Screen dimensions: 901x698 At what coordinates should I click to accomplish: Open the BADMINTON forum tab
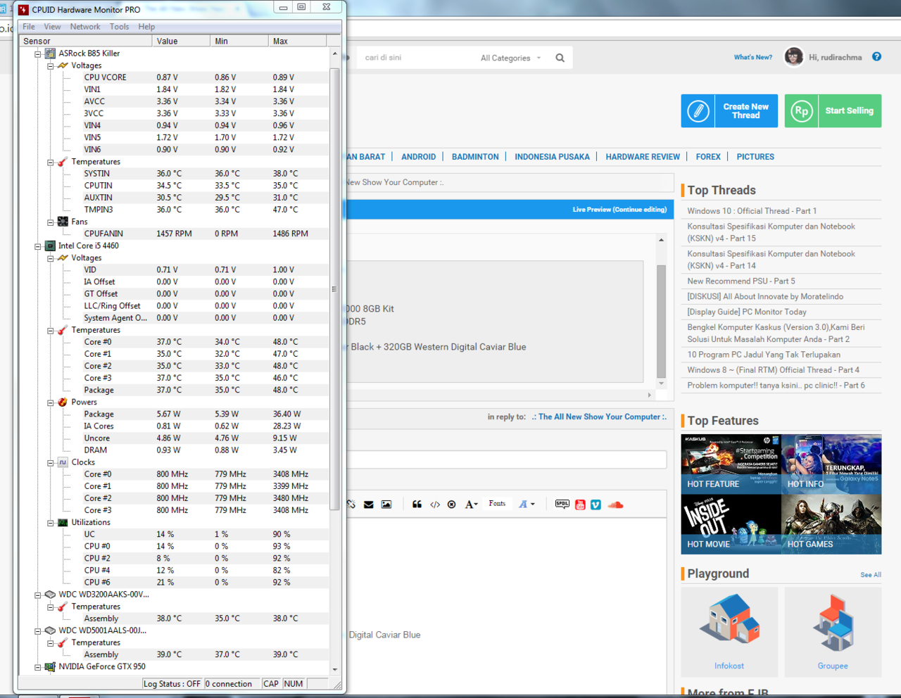pyautogui.click(x=475, y=157)
